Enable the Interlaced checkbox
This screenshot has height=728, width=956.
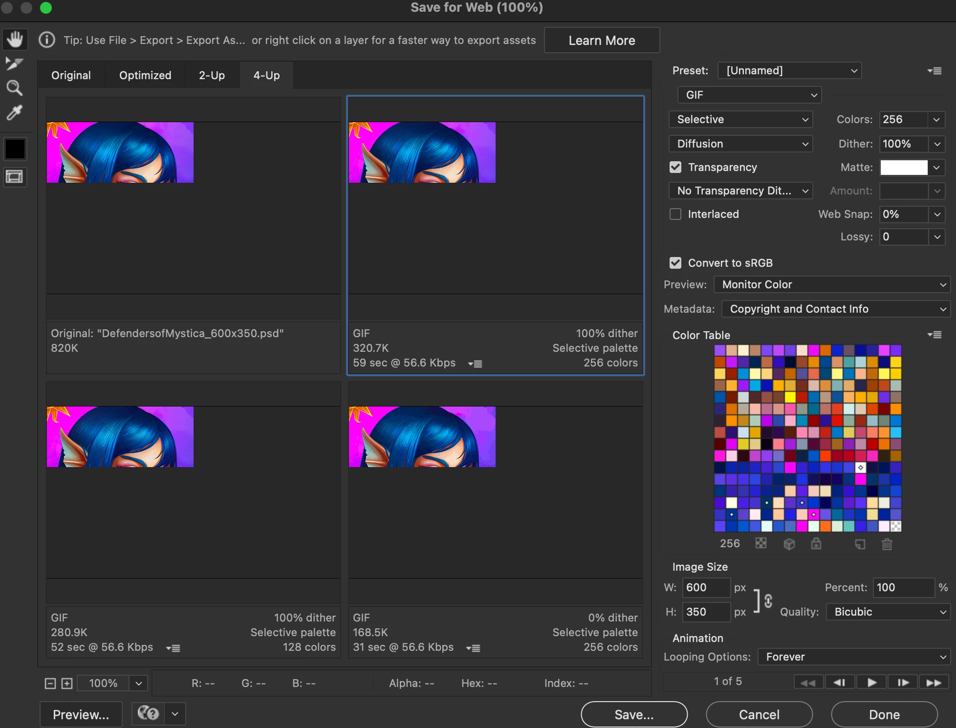pyautogui.click(x=675, y=214)
